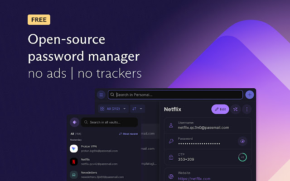Viewport: 290px width, 181px height.
Task: Click the Proton VPN shield icon
Action: pos(74,148)
